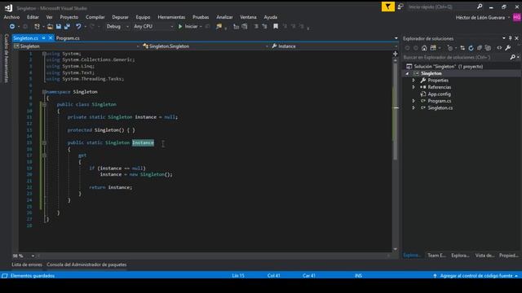Click the Solution Explorer views switch icon
The image size is (522, 293).
tap(433, 48)
